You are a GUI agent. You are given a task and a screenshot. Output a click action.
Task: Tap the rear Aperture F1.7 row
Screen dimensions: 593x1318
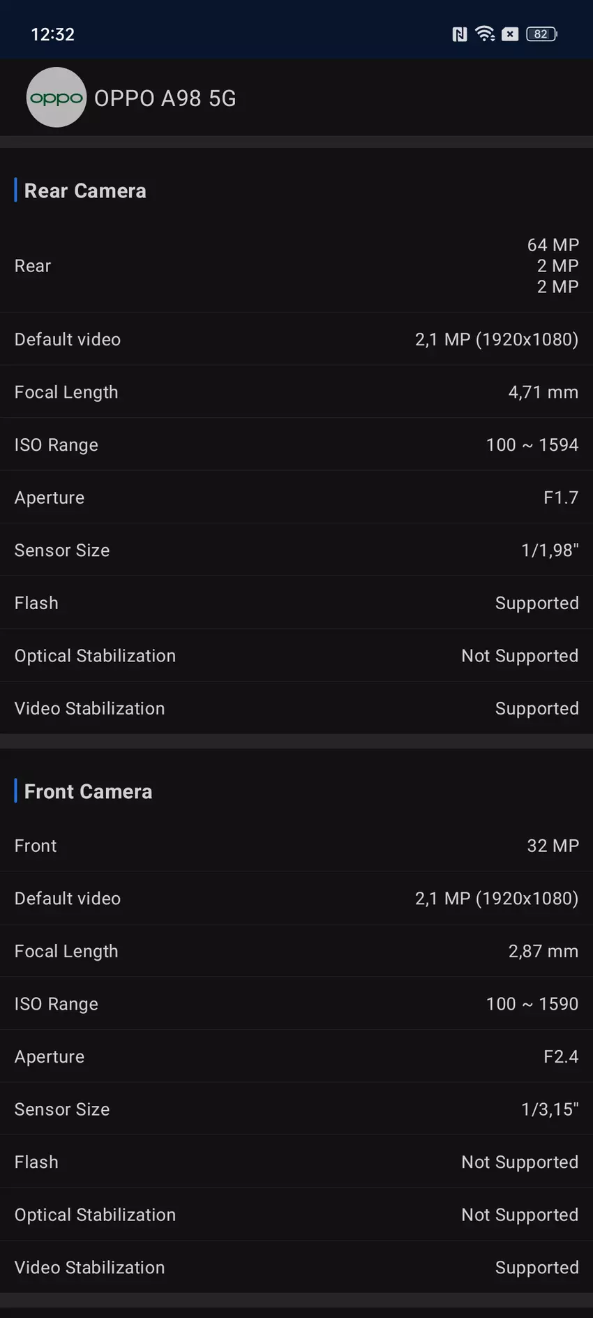[296, 497]
